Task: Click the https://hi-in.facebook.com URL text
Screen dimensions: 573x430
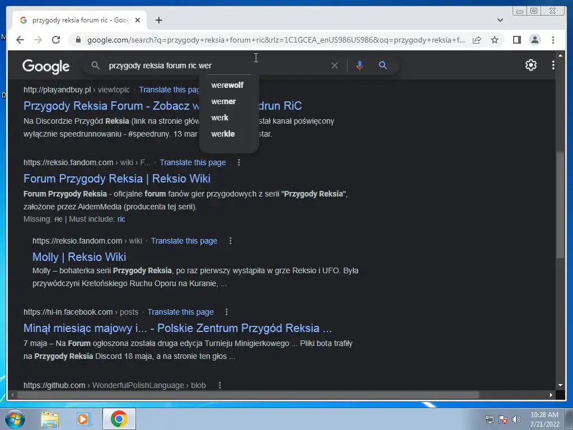Action: pyautogui.click(x=68, y=312)
